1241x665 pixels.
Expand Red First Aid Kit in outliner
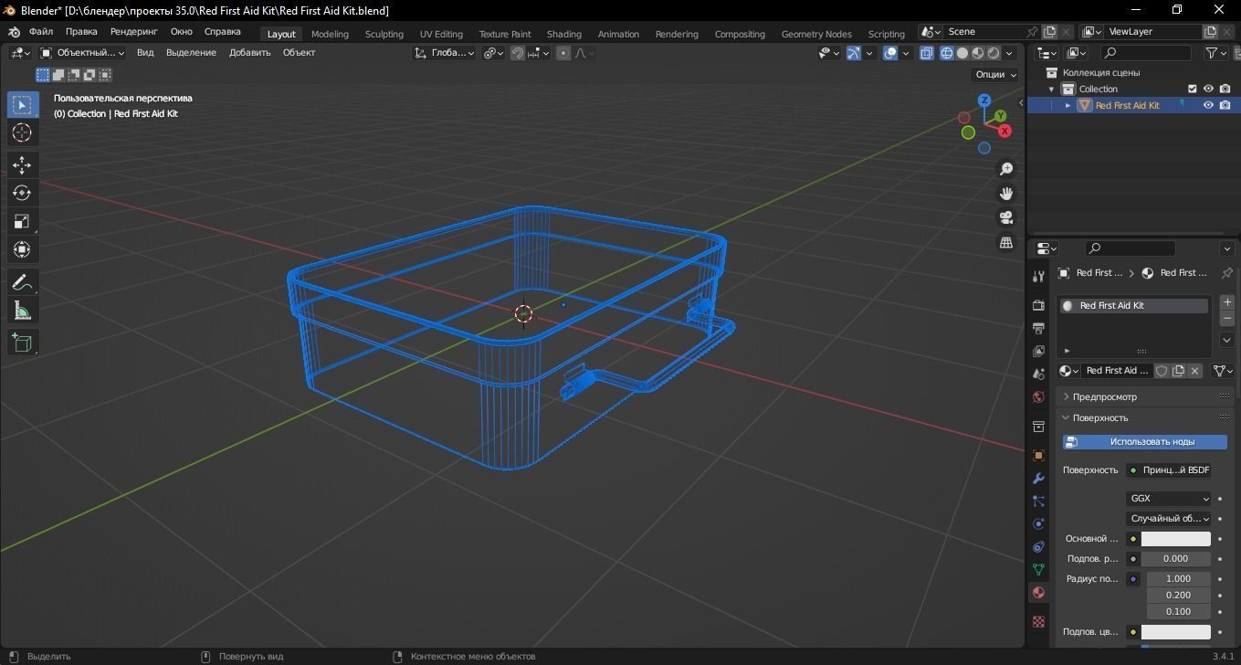[1067, 105]
